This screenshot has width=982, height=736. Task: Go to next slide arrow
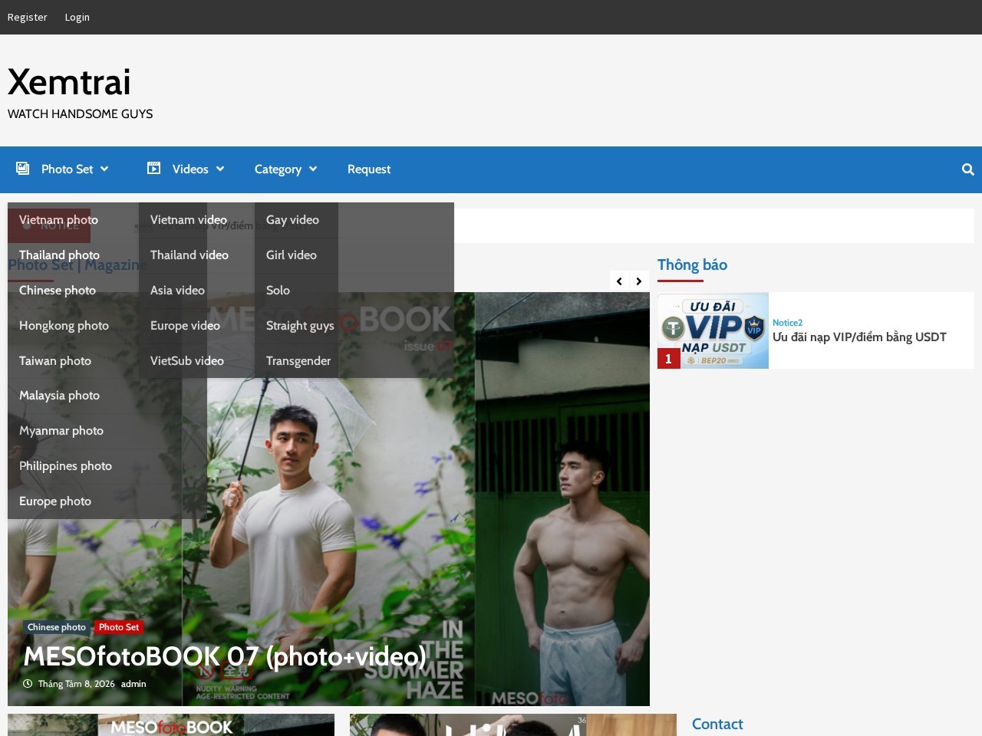[x=639, y=281]
